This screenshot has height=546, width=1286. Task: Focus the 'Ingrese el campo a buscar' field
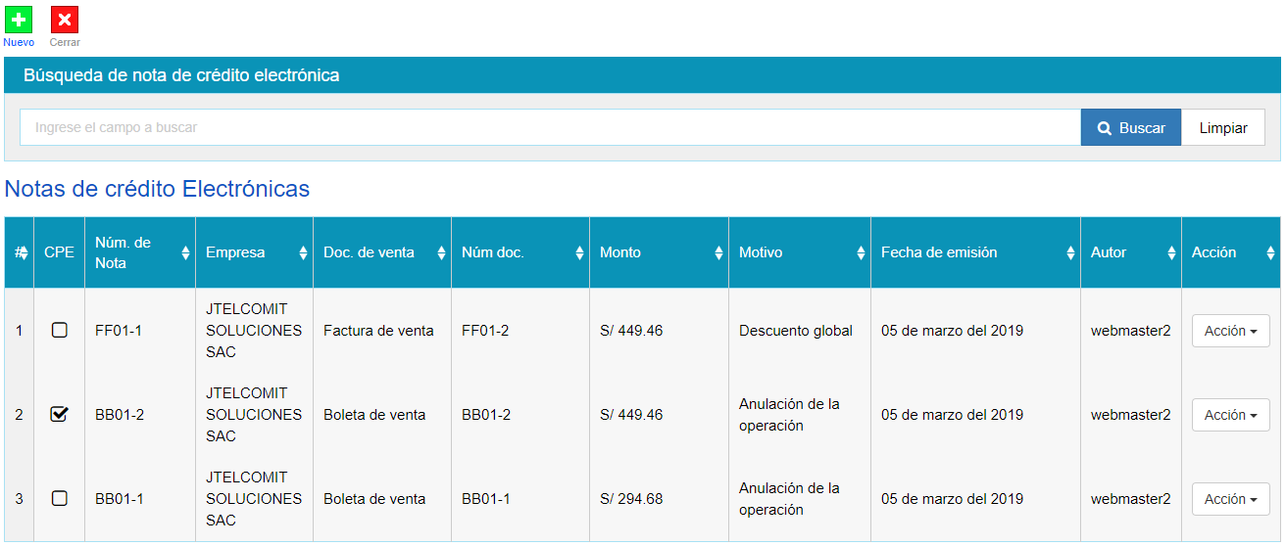[x=549, y=128]
